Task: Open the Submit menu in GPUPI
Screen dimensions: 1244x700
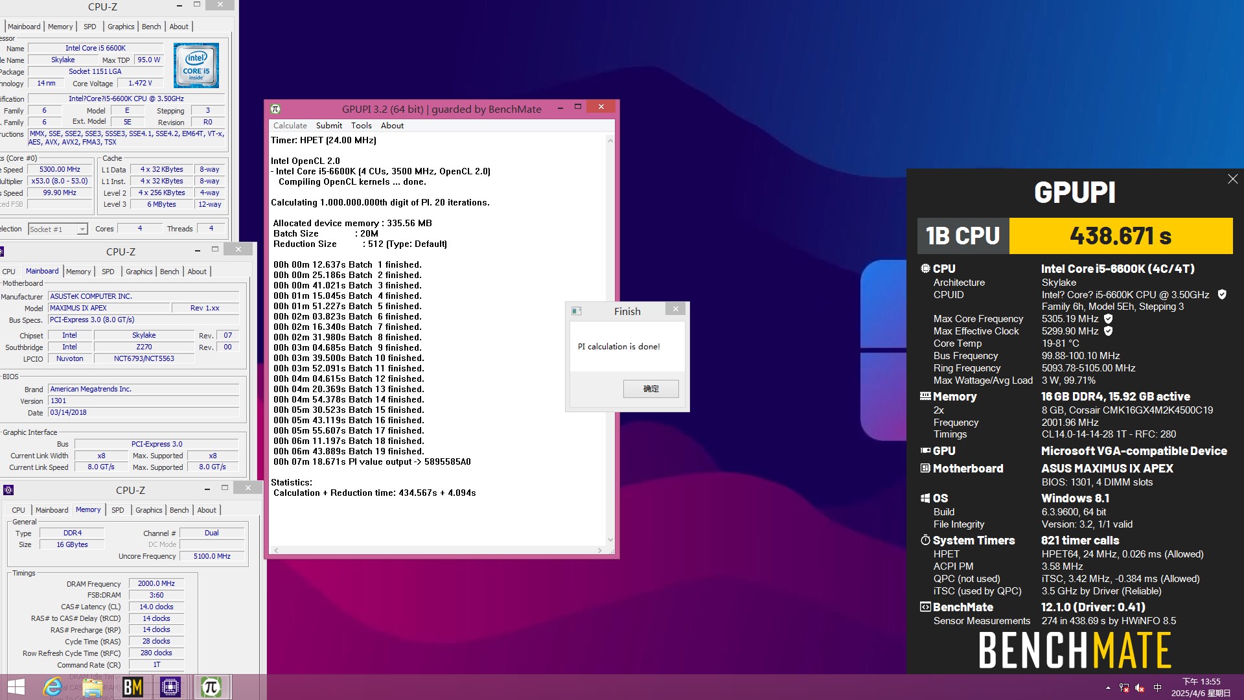Action: point(329,126)
